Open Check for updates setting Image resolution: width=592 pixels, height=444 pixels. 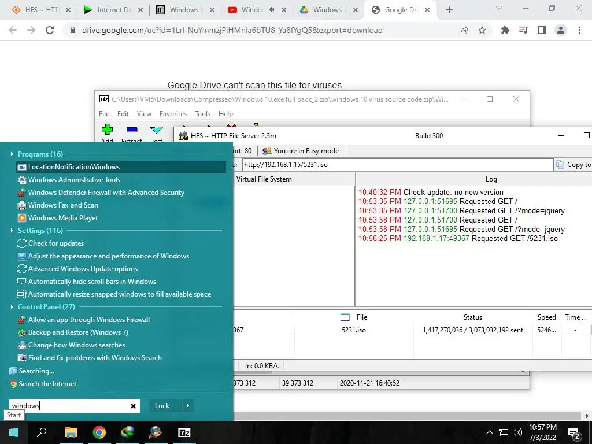point(51,243)
